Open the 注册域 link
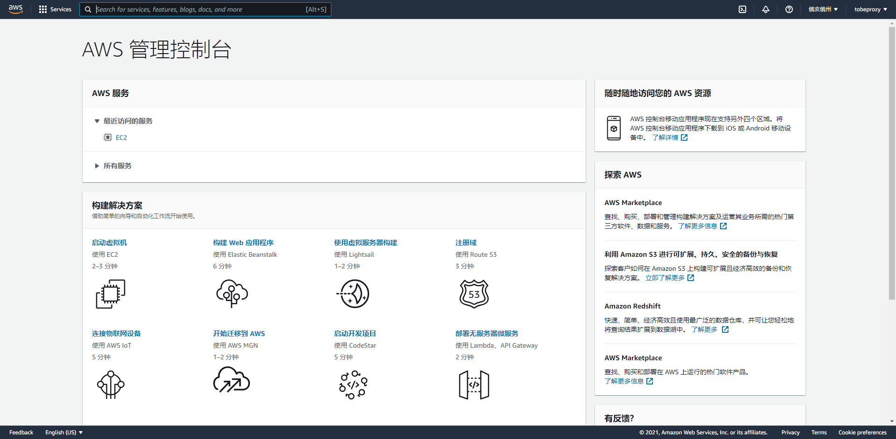 point(466,243)
